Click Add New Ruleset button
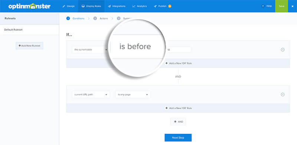 (x=30, y=46)
